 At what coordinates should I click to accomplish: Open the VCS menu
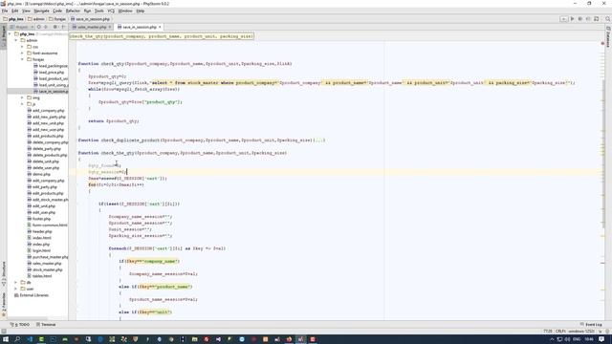pyautogui.click(x=111, y=11)
